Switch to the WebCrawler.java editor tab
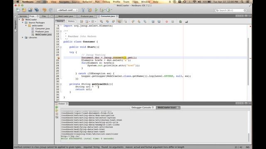The image size is (266, 149). click(x=66, y=16)
